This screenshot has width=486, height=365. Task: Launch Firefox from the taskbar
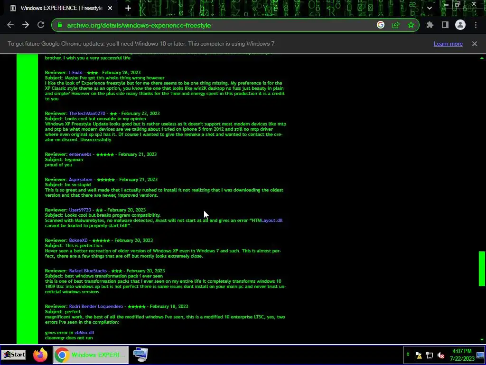pos(40,355)
